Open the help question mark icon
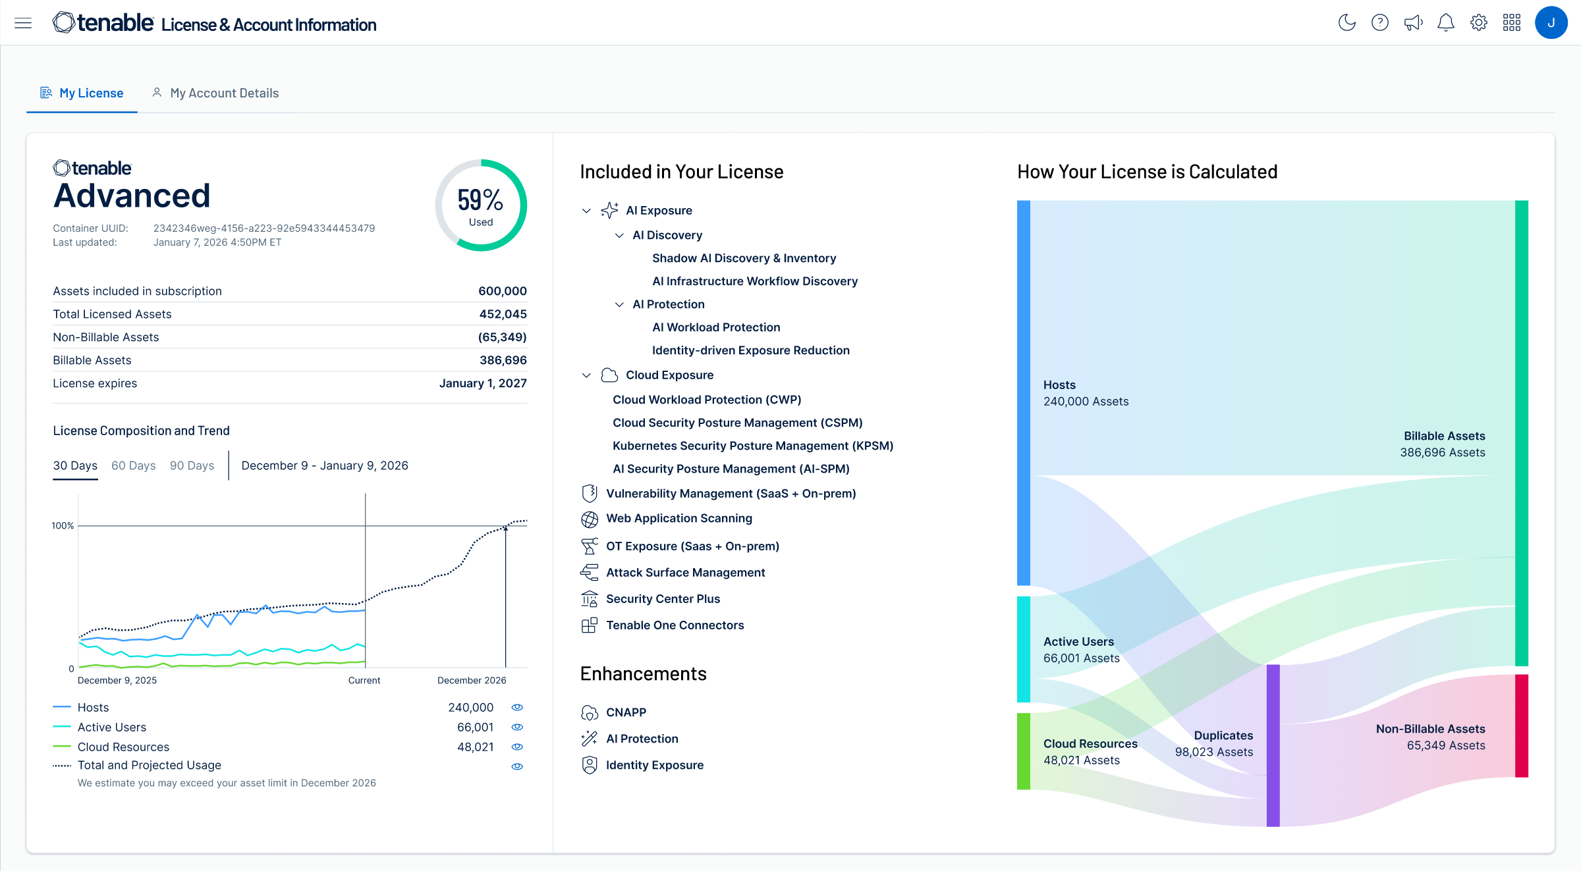 coord(1379,23)
